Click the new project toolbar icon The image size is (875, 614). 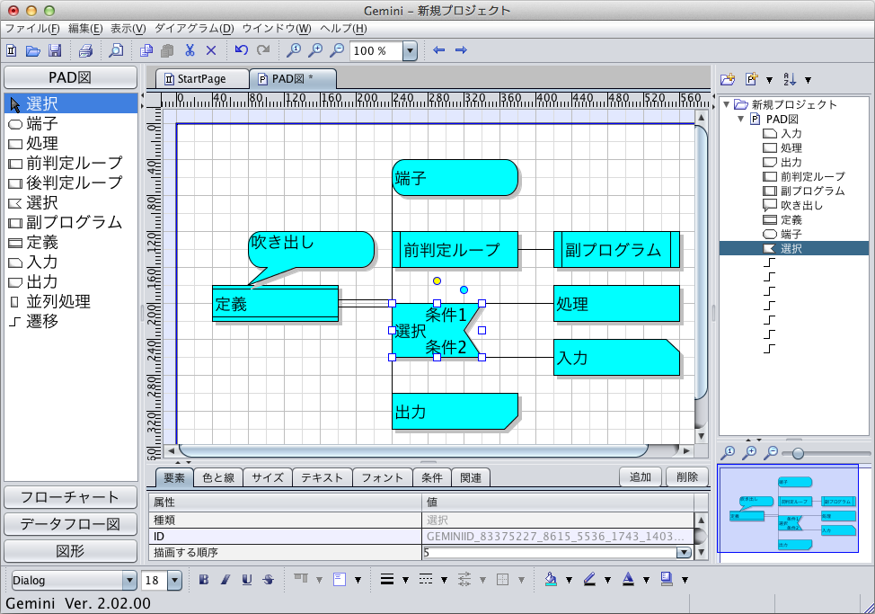(x=11, y=51)
